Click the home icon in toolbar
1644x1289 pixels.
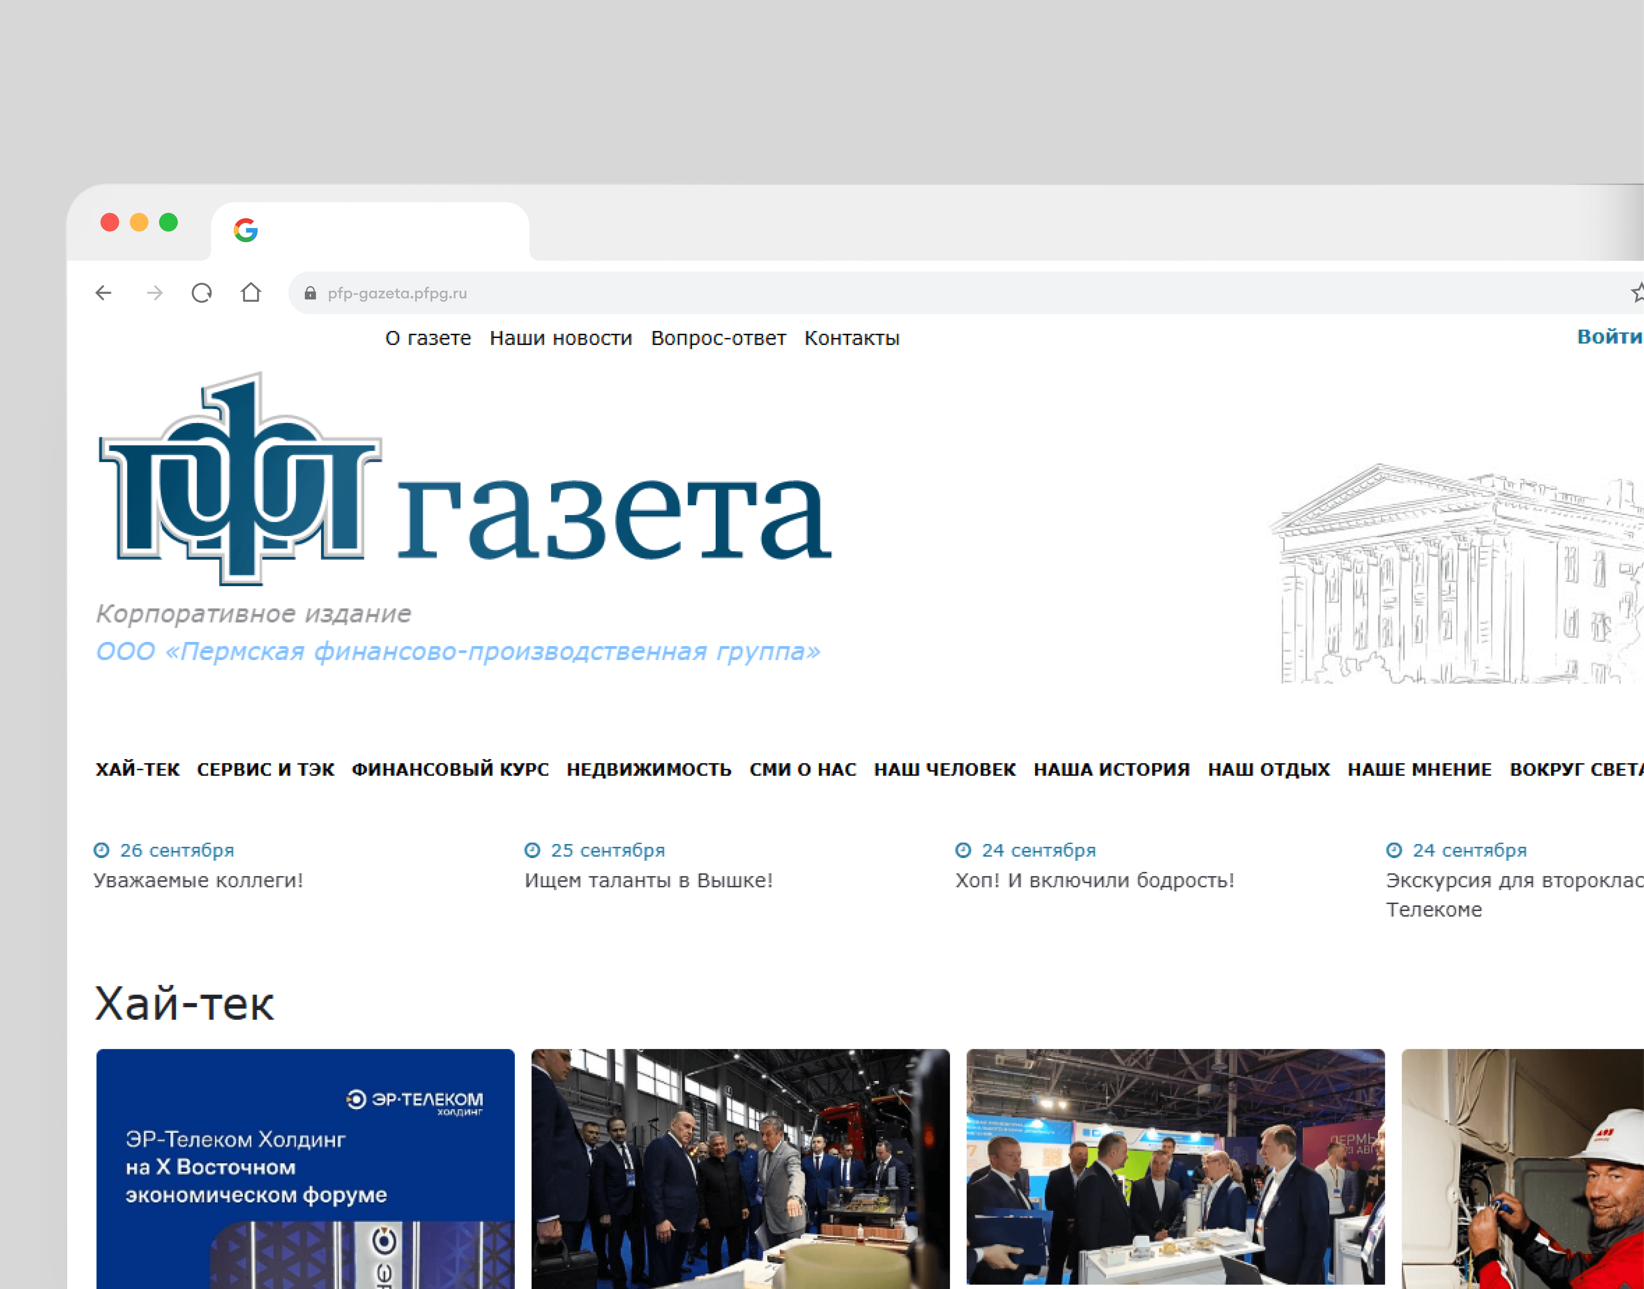pos(251,292)
